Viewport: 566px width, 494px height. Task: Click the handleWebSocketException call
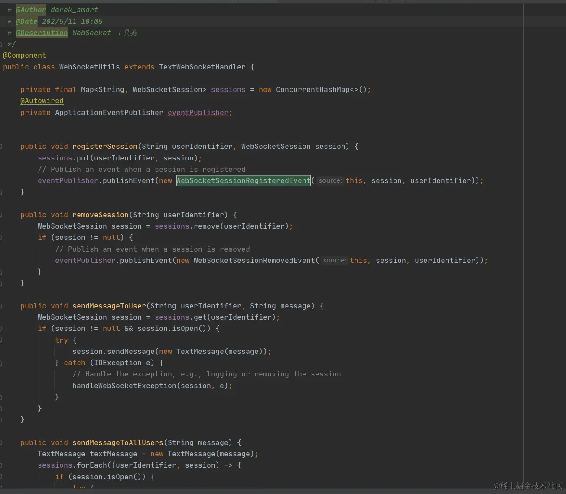124,386
